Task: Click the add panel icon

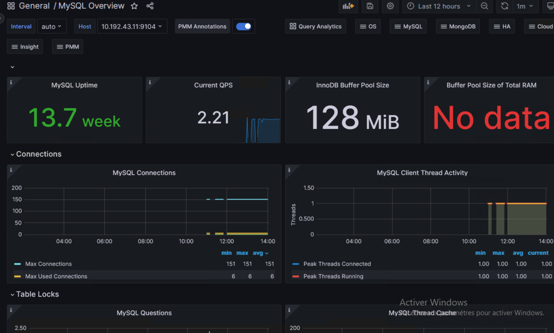Action: click(x=348, y=6)
